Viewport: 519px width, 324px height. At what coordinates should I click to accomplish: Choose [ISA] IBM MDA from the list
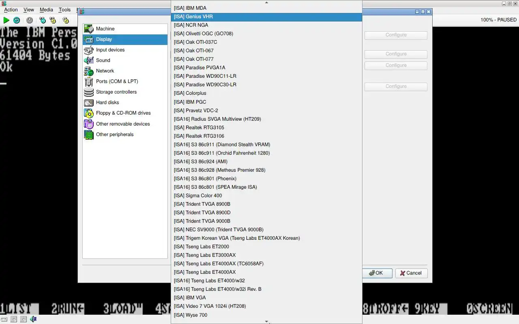click(x=266, y=8)
